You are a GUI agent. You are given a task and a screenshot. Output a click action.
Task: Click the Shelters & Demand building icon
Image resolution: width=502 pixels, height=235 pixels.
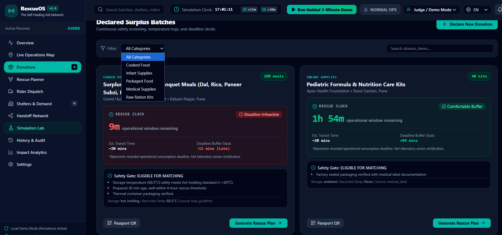(x=11, y=104)
